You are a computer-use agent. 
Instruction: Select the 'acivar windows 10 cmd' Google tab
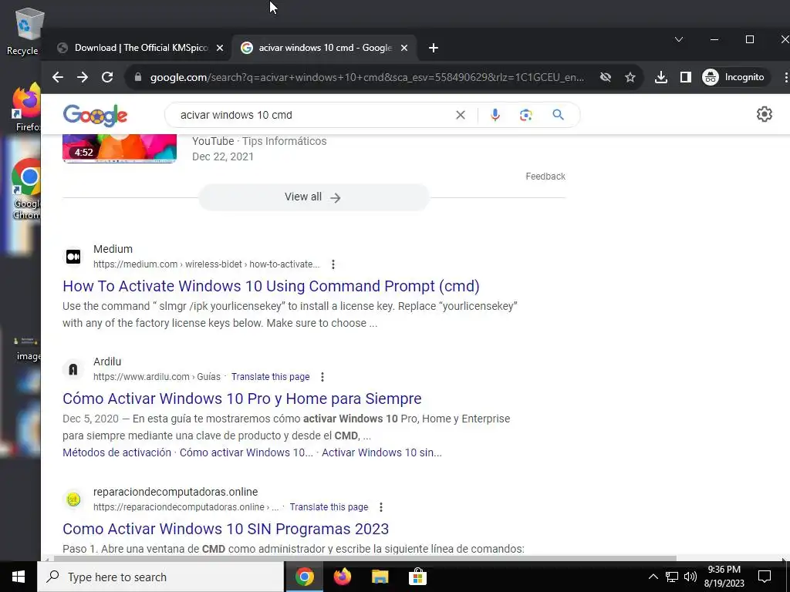click(325, 48)
